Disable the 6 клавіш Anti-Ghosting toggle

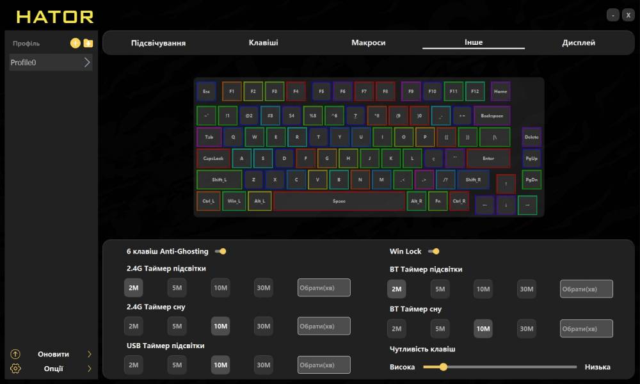point(221,252)
